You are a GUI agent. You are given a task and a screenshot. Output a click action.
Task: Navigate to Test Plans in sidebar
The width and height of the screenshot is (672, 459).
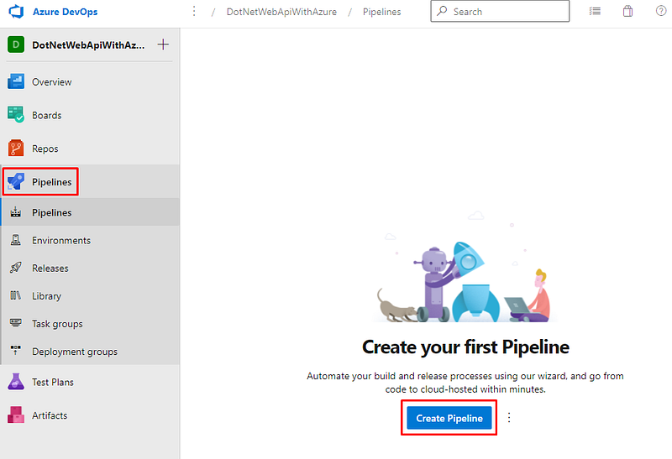click(x=53, y=382)
